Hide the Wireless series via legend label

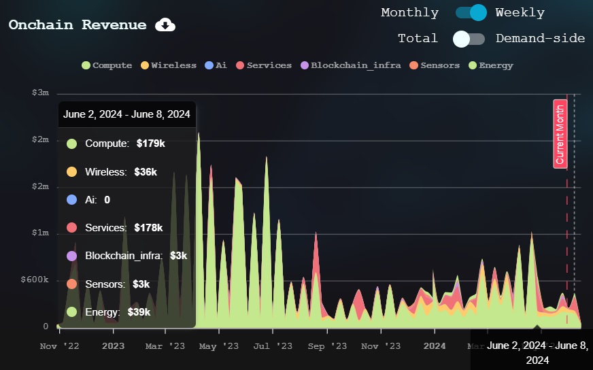(x=173, y=65)
